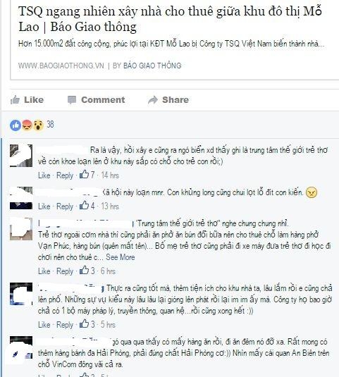
Task: Expand the comment with See More
Action: (x=121, y=257)
